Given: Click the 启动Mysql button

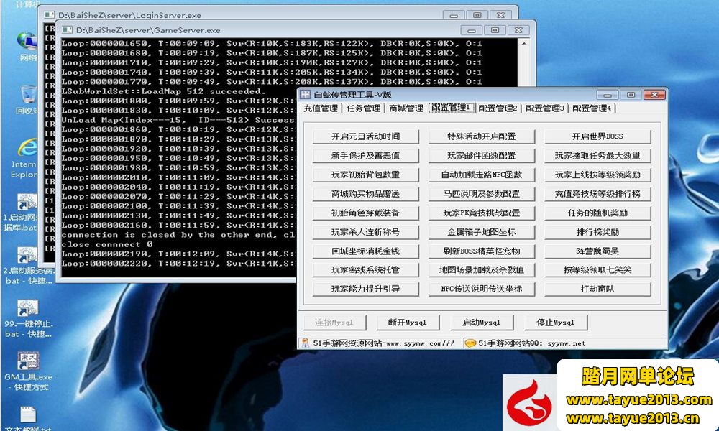Looking at the screenshot, I should (481, 323).
